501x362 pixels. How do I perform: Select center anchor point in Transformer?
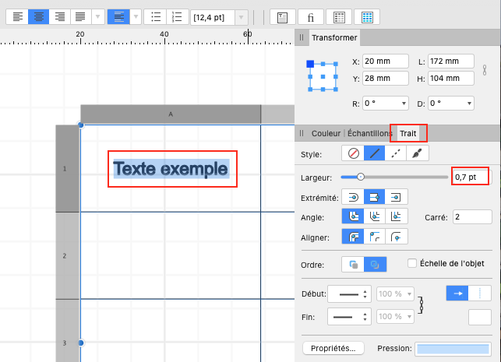click(323, 76)
